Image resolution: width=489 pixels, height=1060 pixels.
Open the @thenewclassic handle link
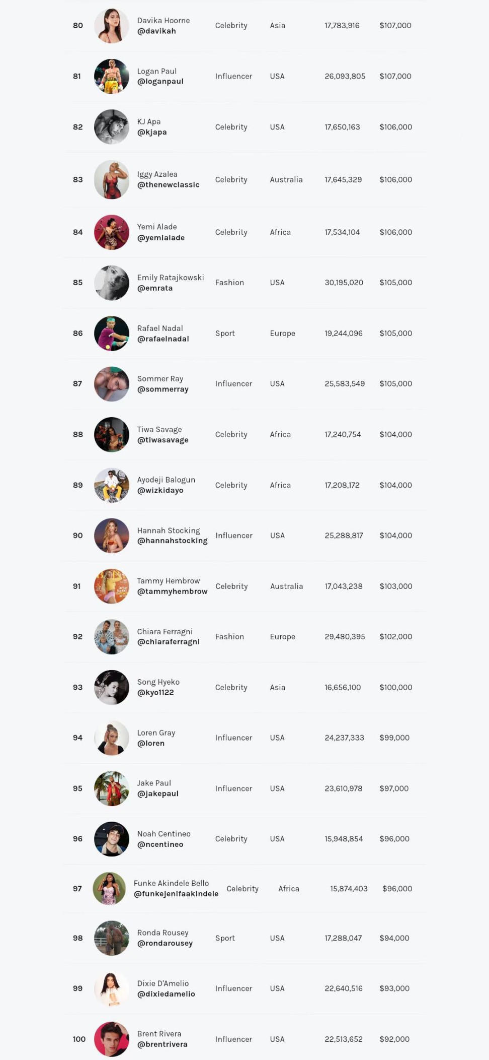(168, 185)
